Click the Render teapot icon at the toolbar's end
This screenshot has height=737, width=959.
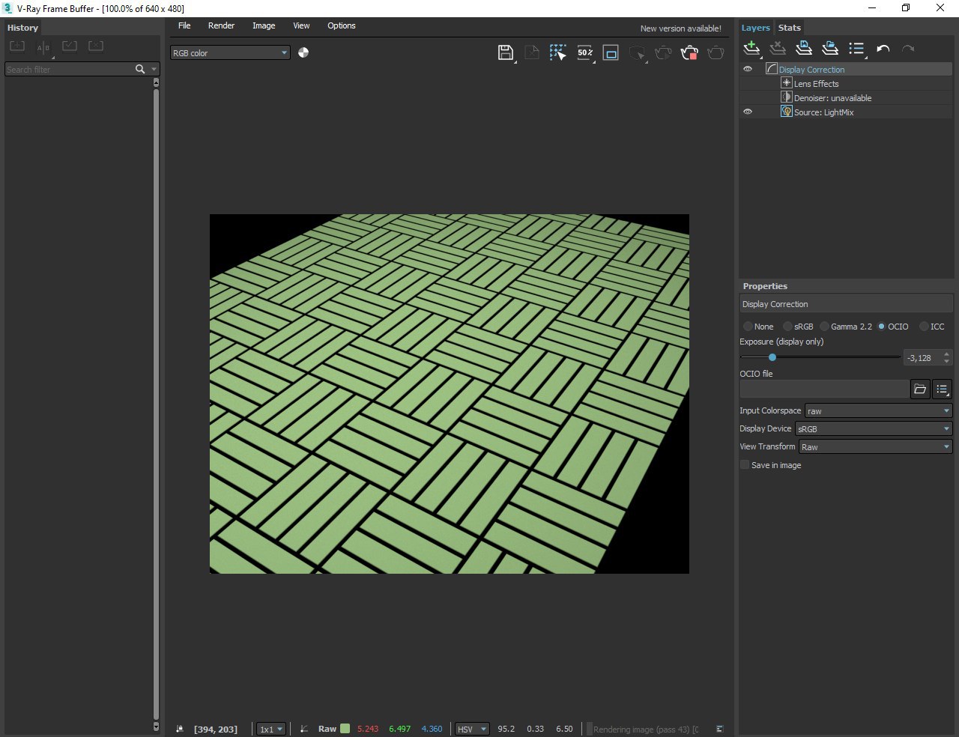tap(716, 52)
